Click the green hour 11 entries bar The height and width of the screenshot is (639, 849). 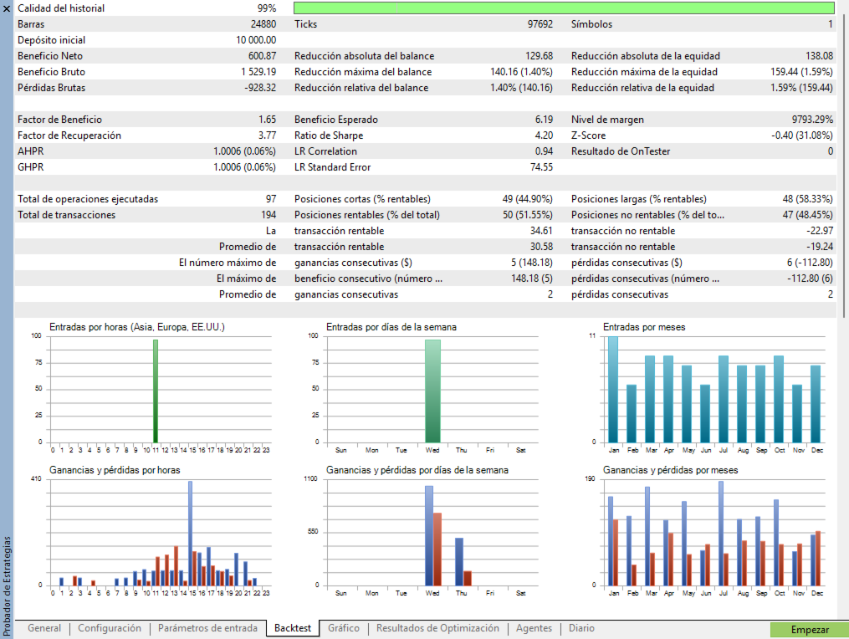click(x=155, y=391)
